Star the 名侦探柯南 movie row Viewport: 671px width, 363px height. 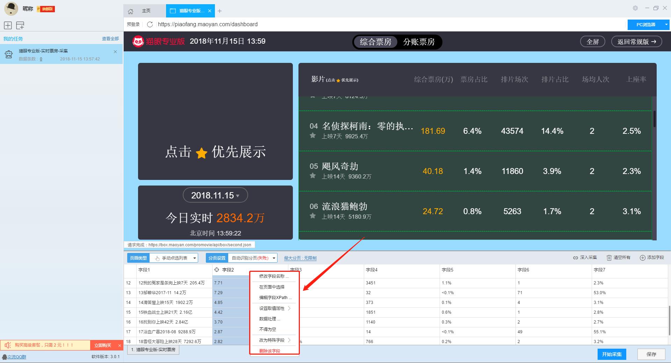coord(313,136)
